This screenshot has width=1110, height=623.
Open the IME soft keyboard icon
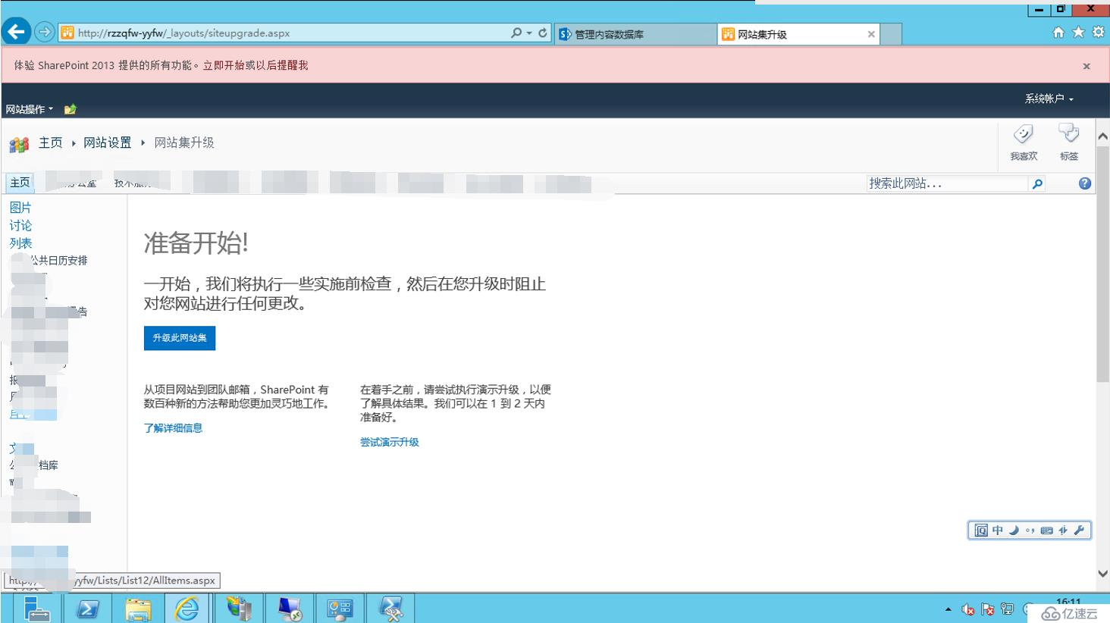pos(1046,531)
